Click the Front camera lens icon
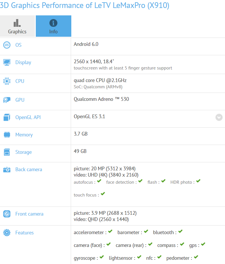 (7, 214)
